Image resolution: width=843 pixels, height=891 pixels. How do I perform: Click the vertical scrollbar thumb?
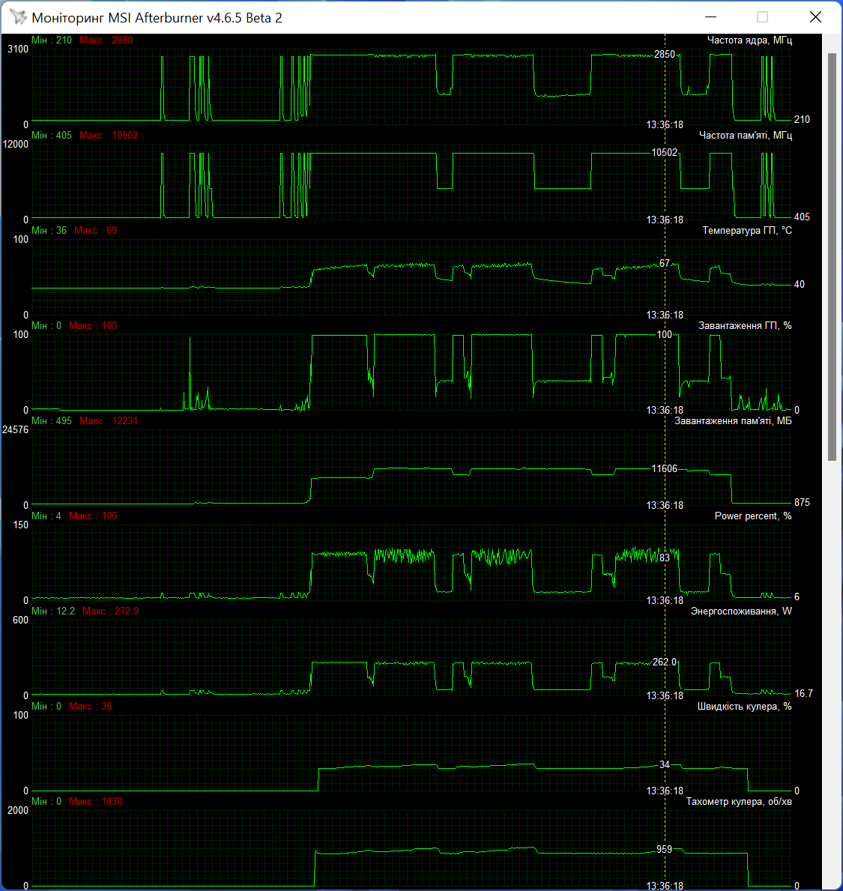tap(833, 257)
